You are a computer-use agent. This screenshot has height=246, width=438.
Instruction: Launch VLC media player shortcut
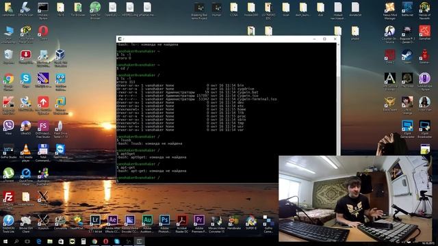pyautogui.click(x=26, y=152)
